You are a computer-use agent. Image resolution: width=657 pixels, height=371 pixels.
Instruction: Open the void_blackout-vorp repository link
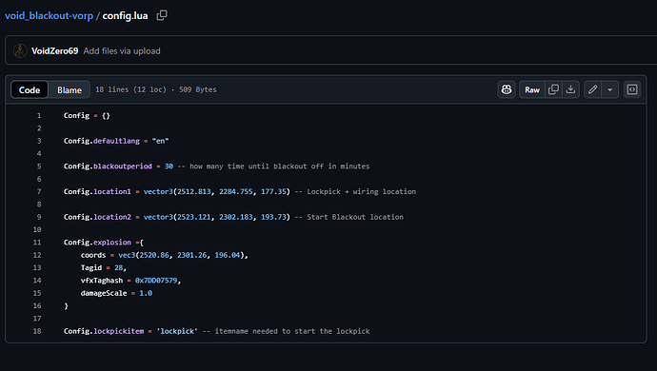point(49,15)
